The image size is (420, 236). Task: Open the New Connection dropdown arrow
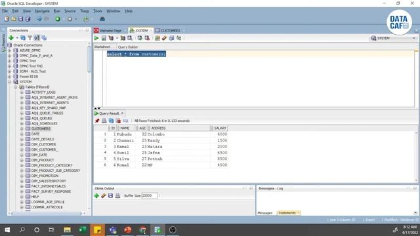(17, 38)
